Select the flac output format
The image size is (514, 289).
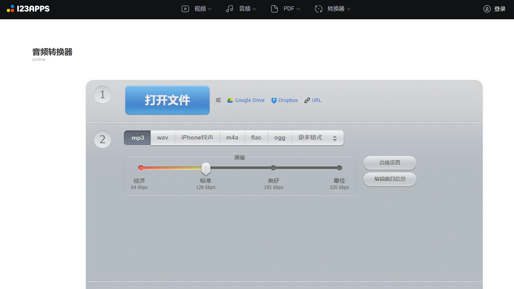[x=256, y=138]
